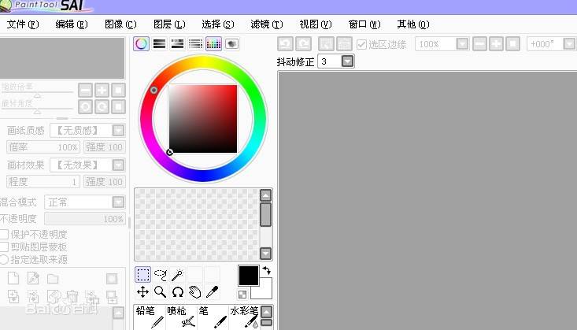The width and height of the screenshot is (577, 330).
Task: Select the rectangular selection tool
Action: (x=142, y=275)
